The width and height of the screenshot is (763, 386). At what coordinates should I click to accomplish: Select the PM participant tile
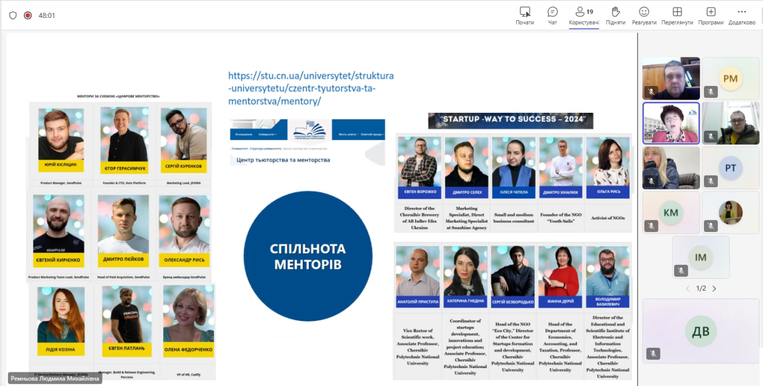[730, 78]
